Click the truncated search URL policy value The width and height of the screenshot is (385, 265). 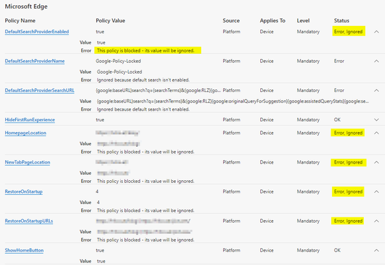pos(159,91)
